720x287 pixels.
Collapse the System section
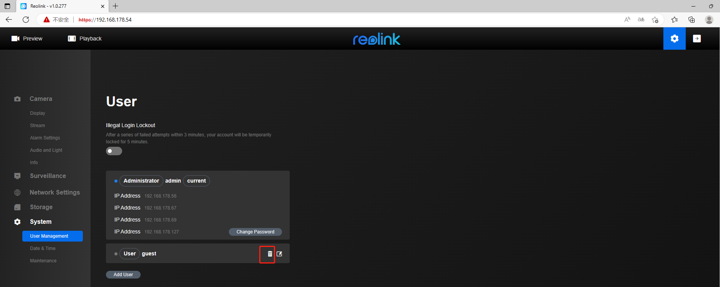(x=41, y=222)
